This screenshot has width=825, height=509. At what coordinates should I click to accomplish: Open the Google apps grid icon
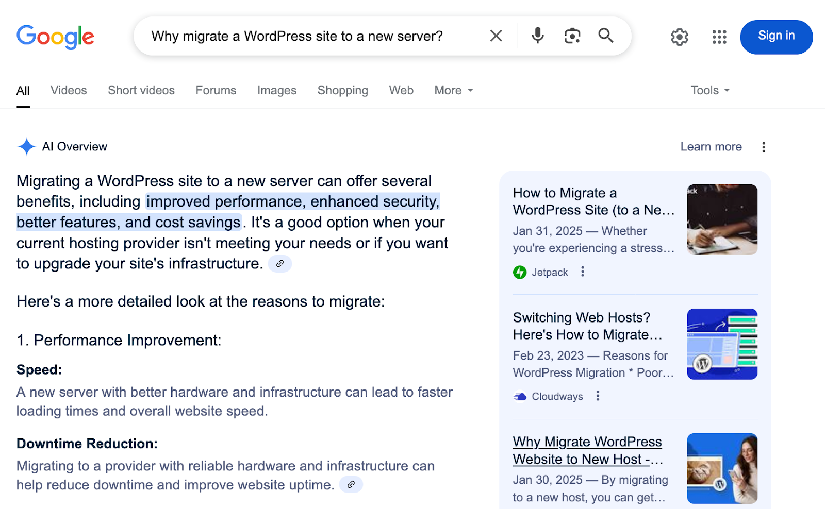click(719, 37)
